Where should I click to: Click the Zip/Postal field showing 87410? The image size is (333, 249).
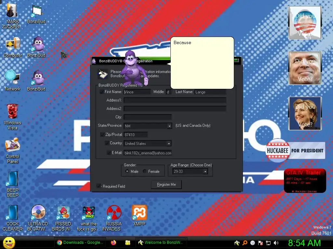click(x=136, y=135)
